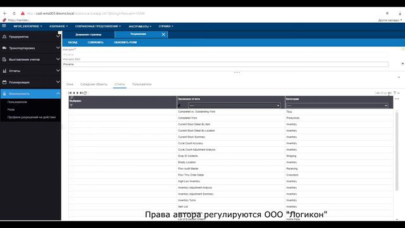Image resolution: width=405 pixels, height=228 pixels.
Task: Open Профили разрешений на действия
Action: tap(32, 117)
